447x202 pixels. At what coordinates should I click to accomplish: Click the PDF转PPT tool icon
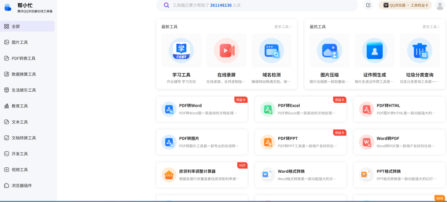(x=268, y=142)
